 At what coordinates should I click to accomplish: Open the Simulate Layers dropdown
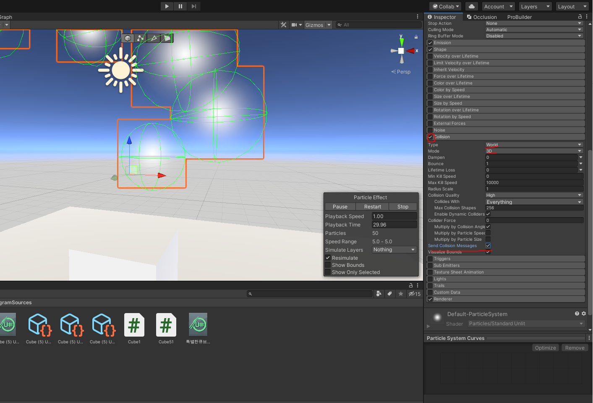click(x=394, y=250)
